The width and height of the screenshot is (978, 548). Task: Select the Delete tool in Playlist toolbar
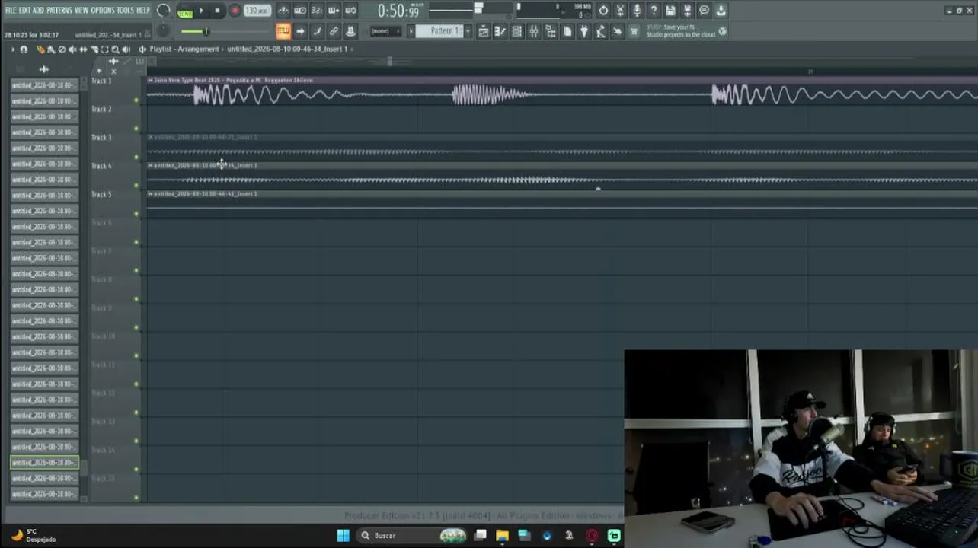click(x=62, y=49)
